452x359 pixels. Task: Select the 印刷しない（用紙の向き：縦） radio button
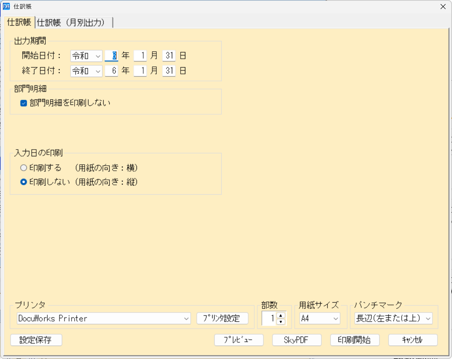pos(24,182)
